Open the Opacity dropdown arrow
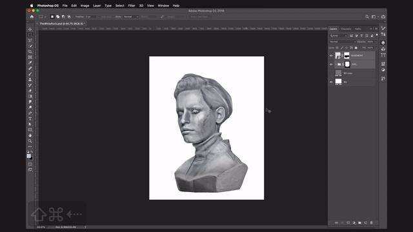413x232 pixels. (376, 41)
